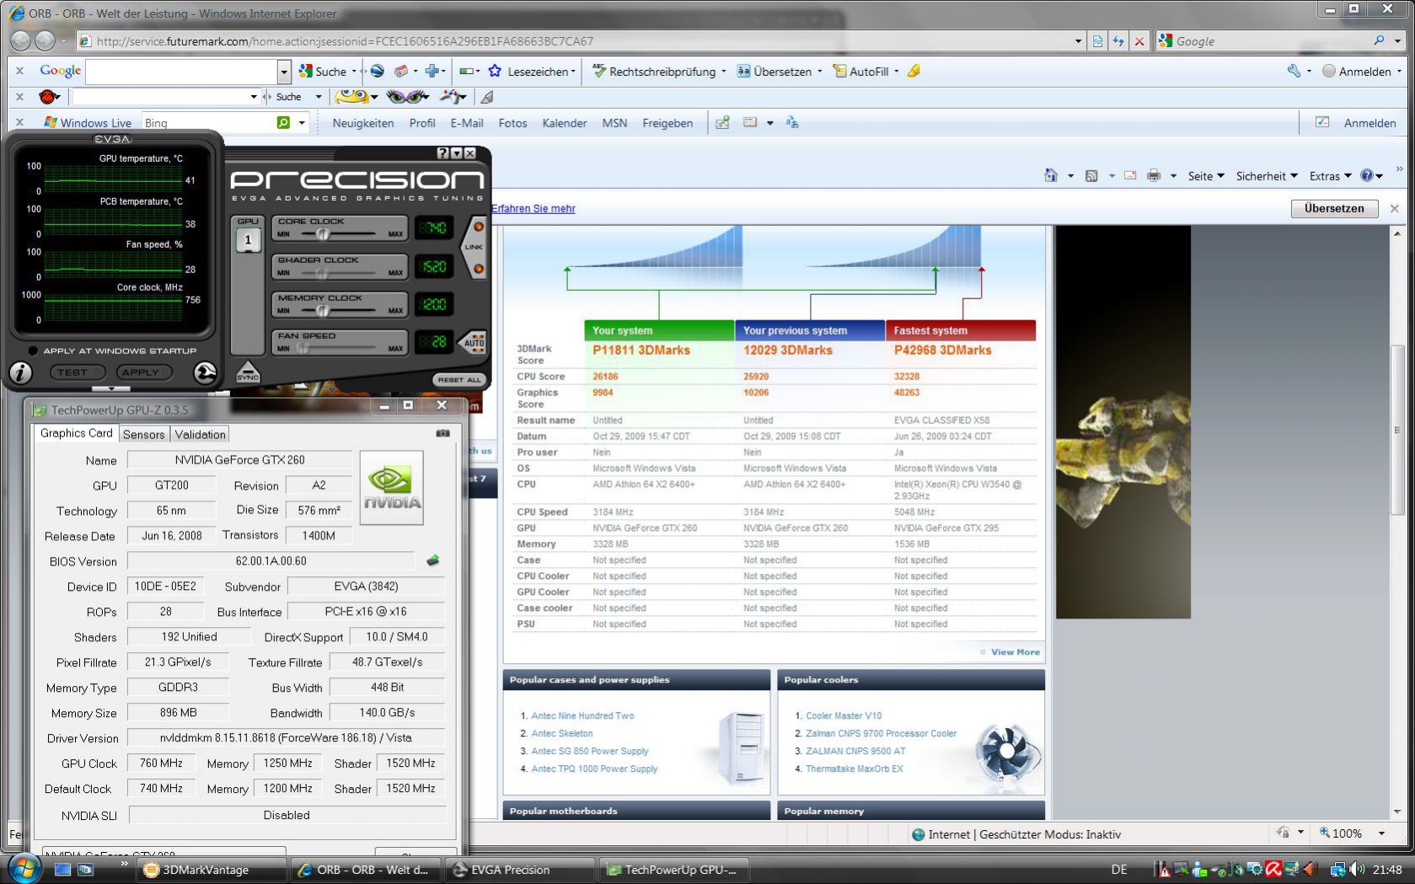Click the NVIDIA logo in GPU-Z
Screen dimensions: 1415x884
tap(392, 488)
